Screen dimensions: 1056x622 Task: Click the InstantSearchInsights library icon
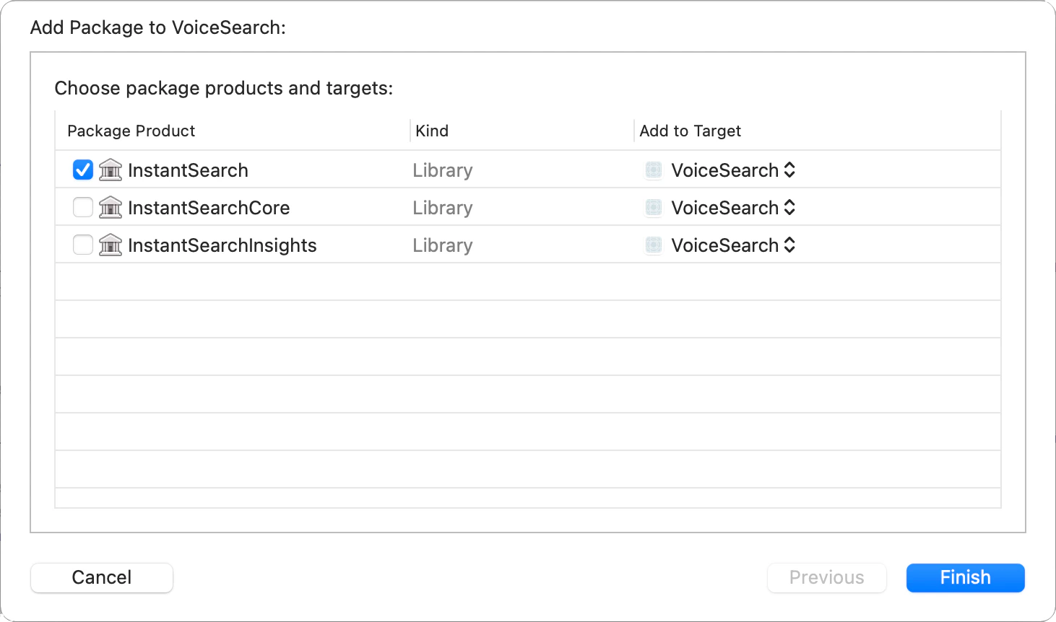coord(111,245)
